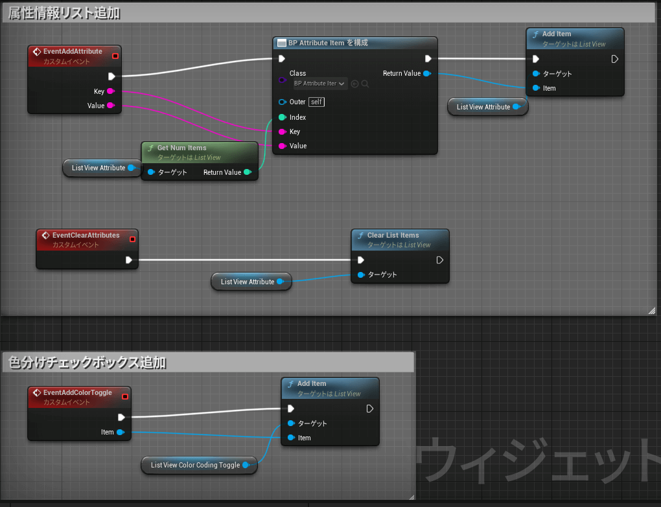661x507 pixels.
Task: Click the purple Class pin on construct node
Action: point(282,80)
